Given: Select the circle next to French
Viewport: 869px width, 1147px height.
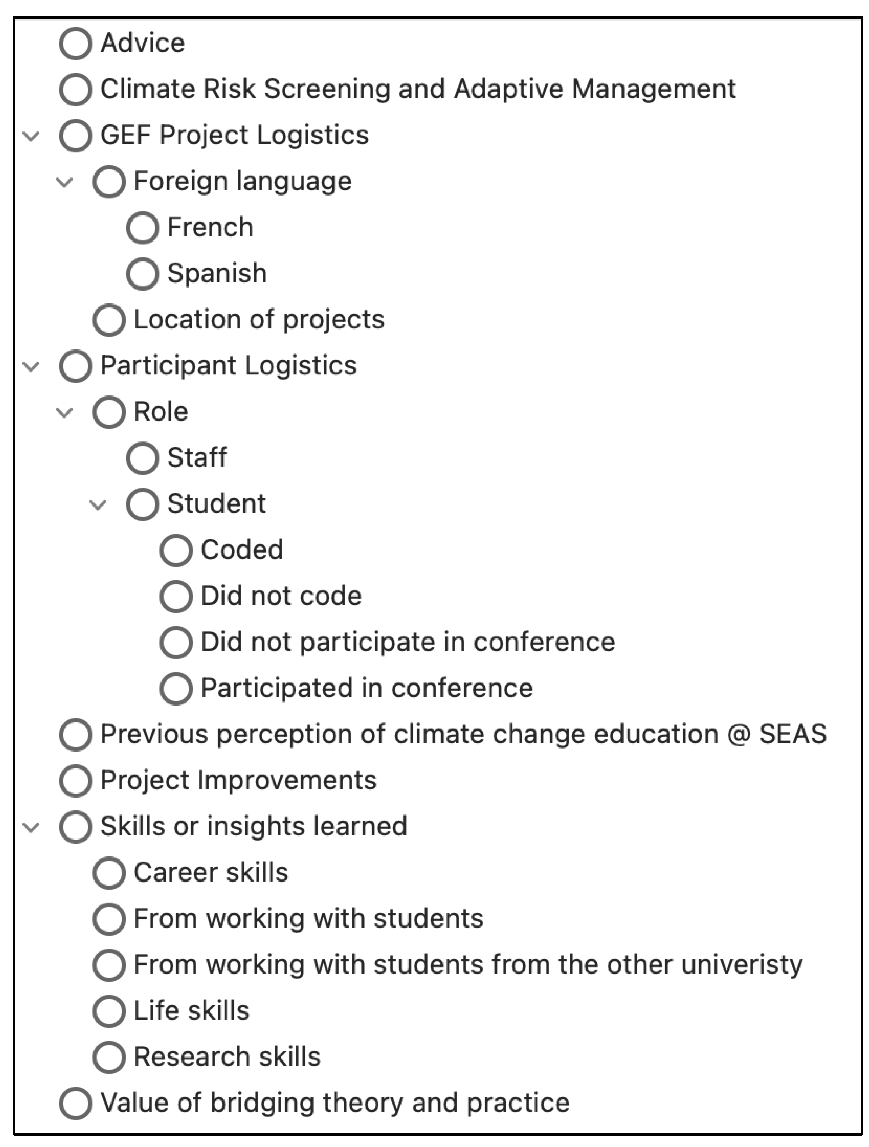Looking at the screenshot, I should pos(142,228).
